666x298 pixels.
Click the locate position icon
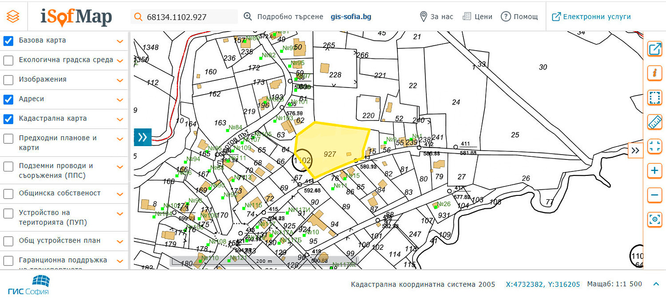[654, 219]
